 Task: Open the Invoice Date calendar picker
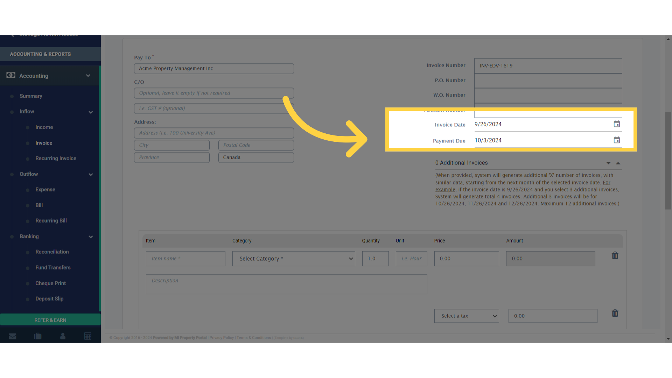coord(617,124)
